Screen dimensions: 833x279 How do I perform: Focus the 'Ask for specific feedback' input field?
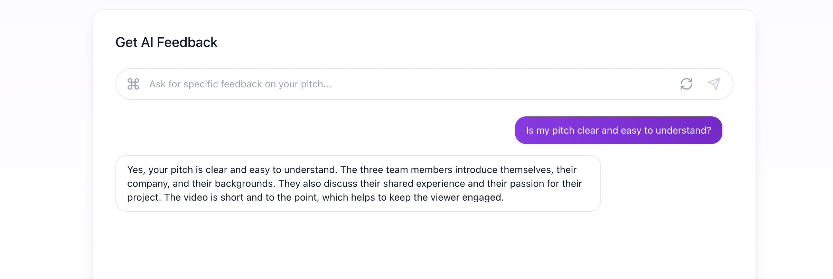coord(380,84)
